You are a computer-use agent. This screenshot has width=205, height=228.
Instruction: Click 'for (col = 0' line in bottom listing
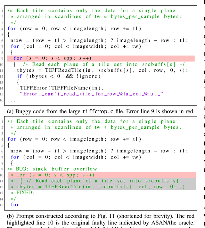pos(76,157)
